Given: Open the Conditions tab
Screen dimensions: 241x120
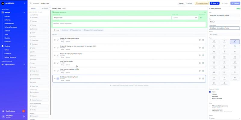Looking at the screenshot, I should tap(65, 30).
